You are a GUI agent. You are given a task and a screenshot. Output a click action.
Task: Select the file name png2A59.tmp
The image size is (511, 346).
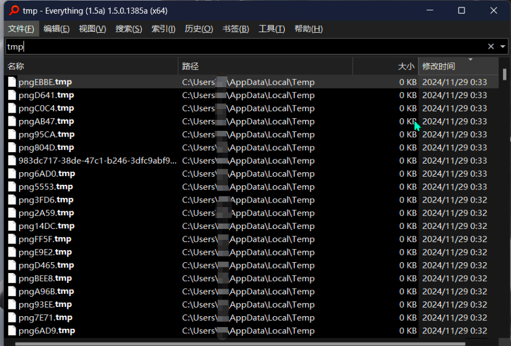pyautogui.click(x=47, y=213)
